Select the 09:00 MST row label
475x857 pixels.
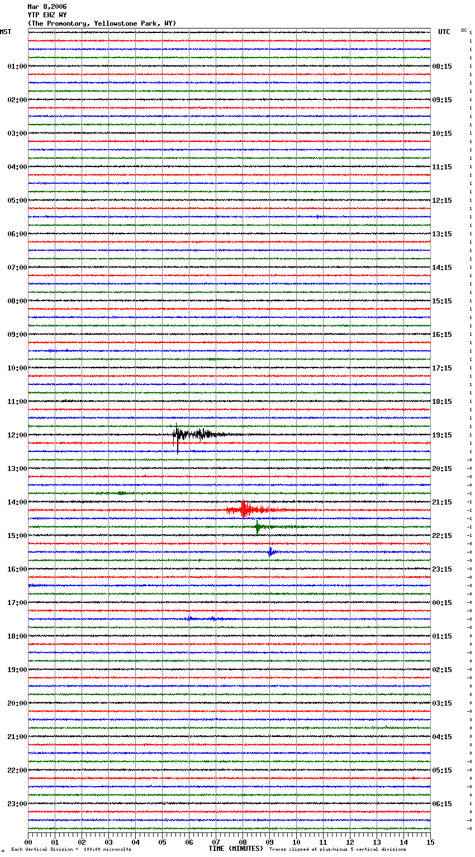tap(17, 335)
